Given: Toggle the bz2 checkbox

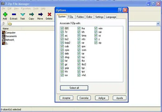Looking at the screenshot, I should coord(62,39).
